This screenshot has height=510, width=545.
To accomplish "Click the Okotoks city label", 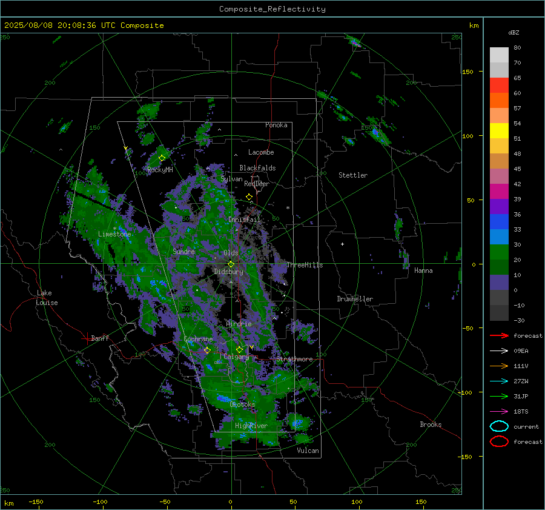I will (242, 404).
